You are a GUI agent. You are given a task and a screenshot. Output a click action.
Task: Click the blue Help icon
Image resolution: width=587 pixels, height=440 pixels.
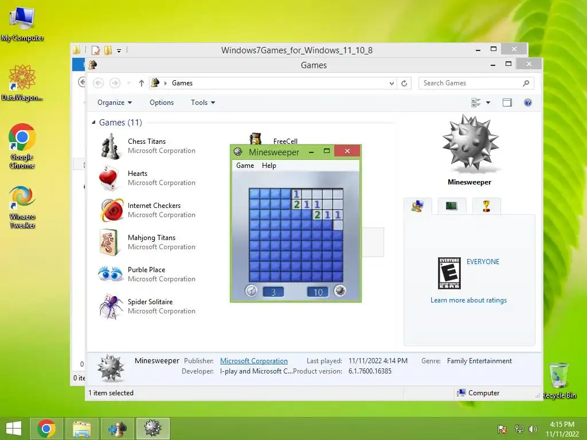(x=528, y=103)
